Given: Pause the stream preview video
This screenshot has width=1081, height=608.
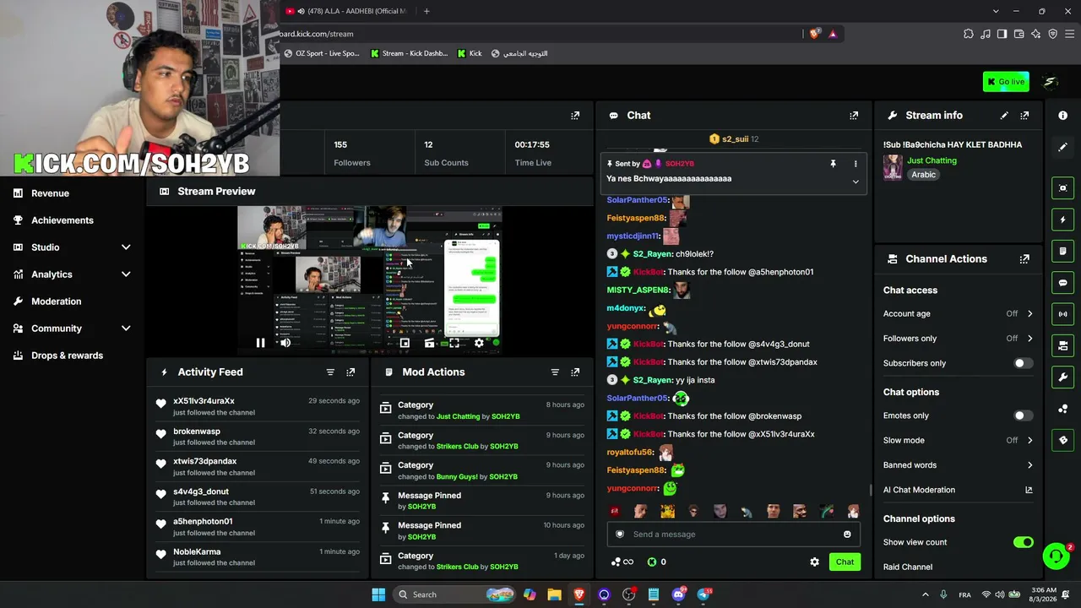Looking at the screenshot, I should pos(260,343).
